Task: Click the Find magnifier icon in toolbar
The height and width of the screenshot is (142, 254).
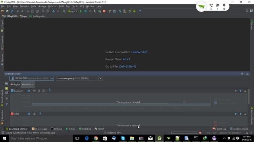Action: point(43,11)
